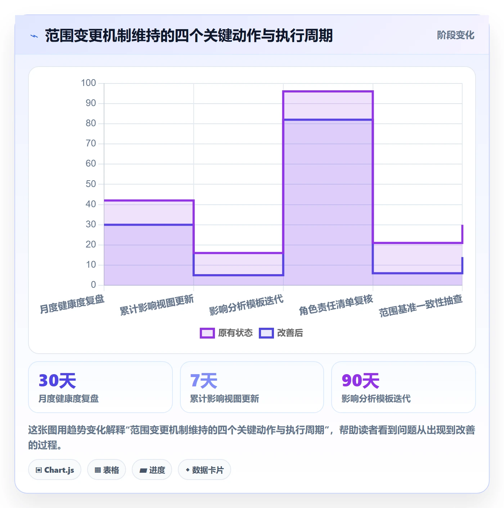This screenshot has height=508, width=504.
Task: Click the 月度健康度复盘 axis label
Action: click(72, 304)
